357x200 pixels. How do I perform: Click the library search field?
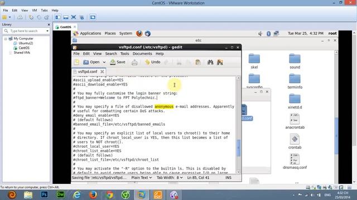(x=26, y=31)
